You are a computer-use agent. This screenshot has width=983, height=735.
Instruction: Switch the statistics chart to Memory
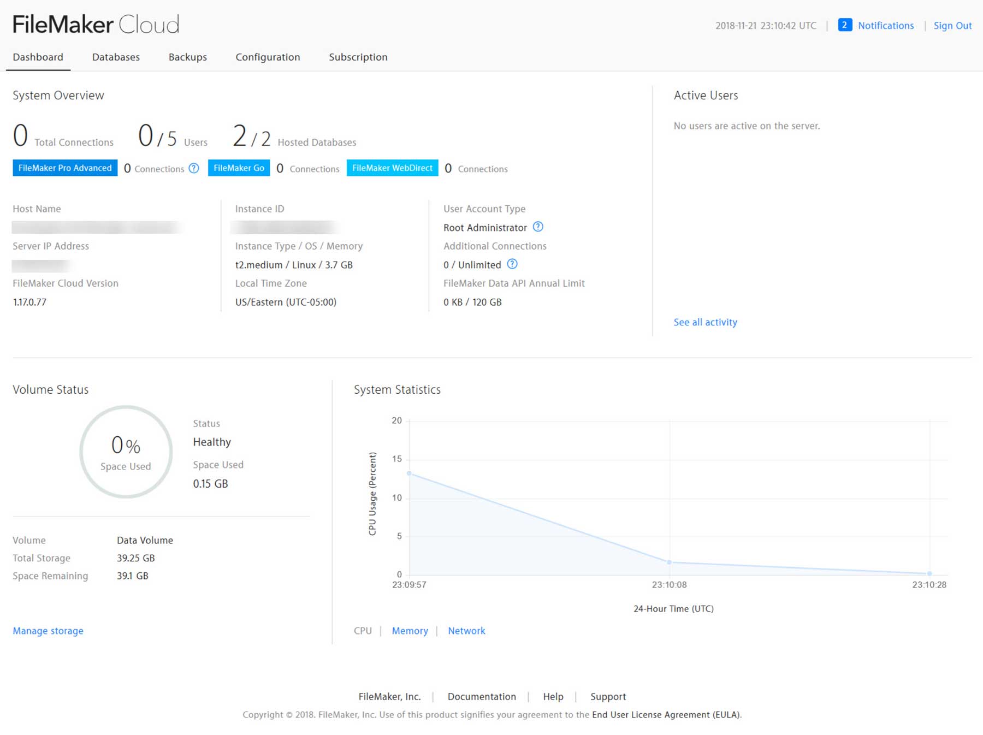(x=410, y=631)
